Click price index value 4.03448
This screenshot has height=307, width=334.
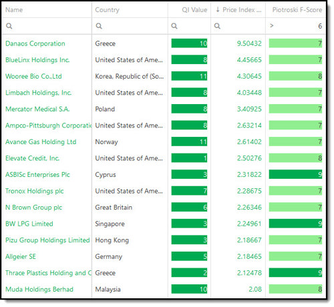tap(249, 93)
